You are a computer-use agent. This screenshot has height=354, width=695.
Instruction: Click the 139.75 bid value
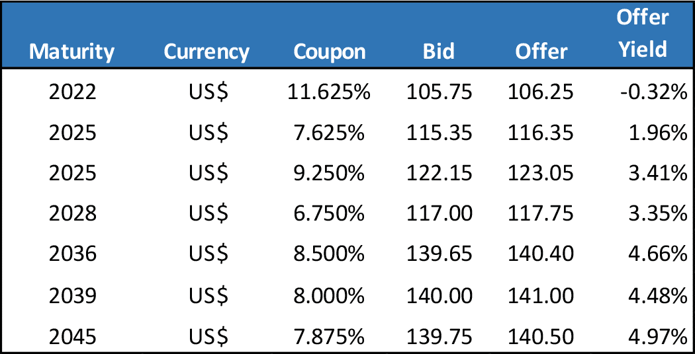tap(440, 337)
